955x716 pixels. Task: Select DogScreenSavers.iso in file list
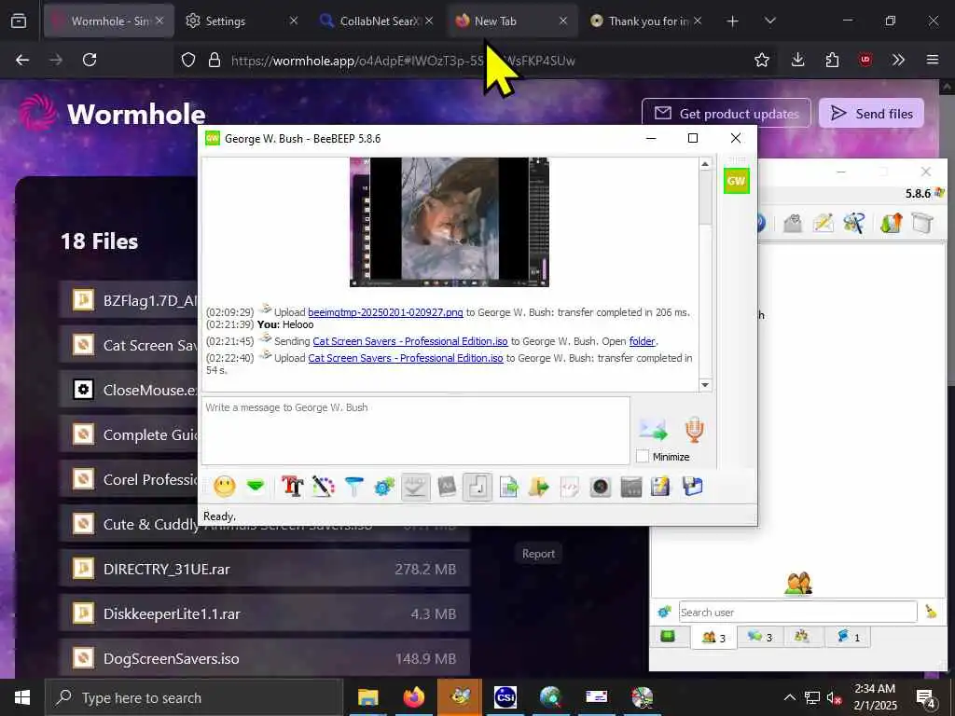(265, 658)
